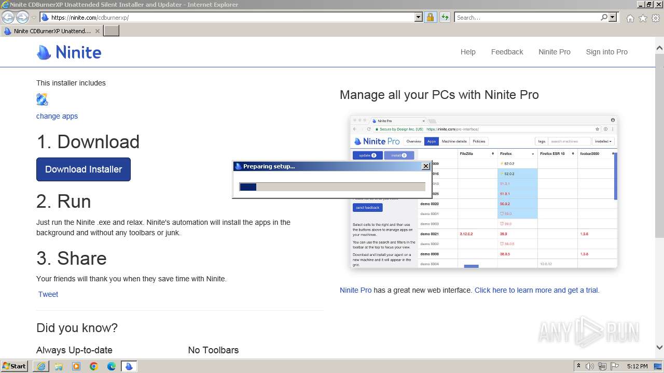Show hidden tray icons arrow
This screenshot has height=373, width=664.
(x=579, y=366)
